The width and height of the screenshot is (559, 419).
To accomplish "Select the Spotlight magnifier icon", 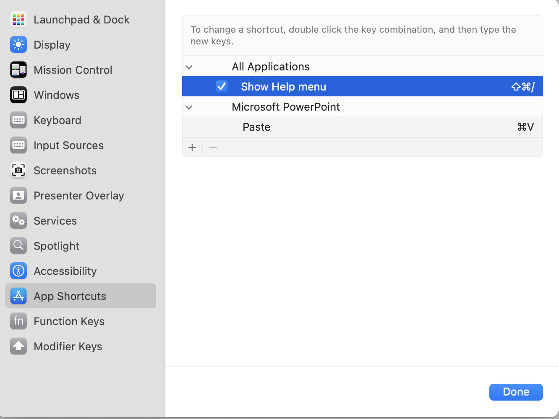I will coord(18,246).
